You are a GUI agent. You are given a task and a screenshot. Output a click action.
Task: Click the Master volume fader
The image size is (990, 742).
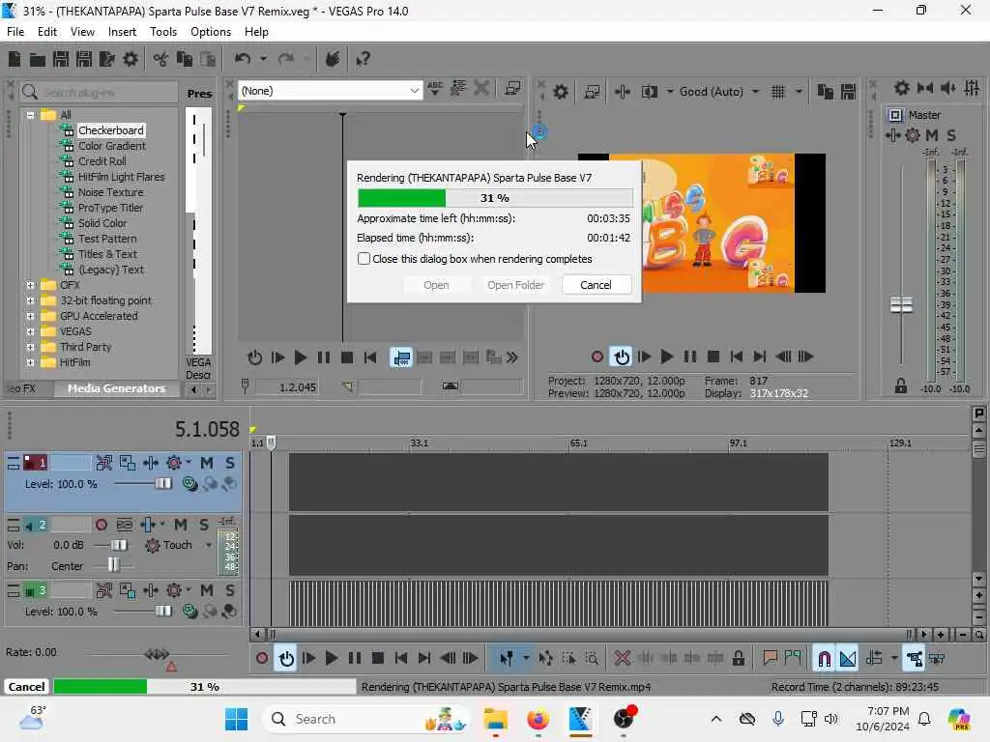901,305
